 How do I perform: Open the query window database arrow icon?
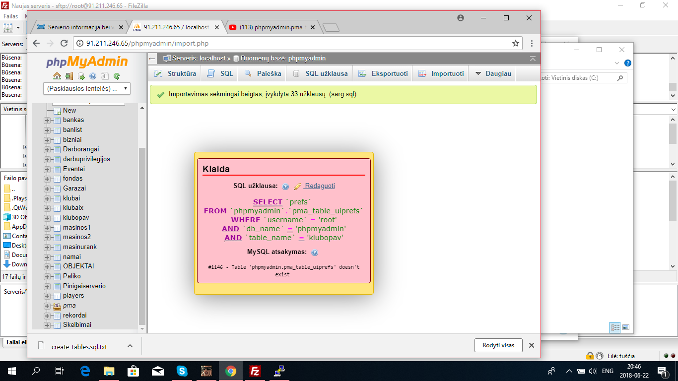point(81,76)
